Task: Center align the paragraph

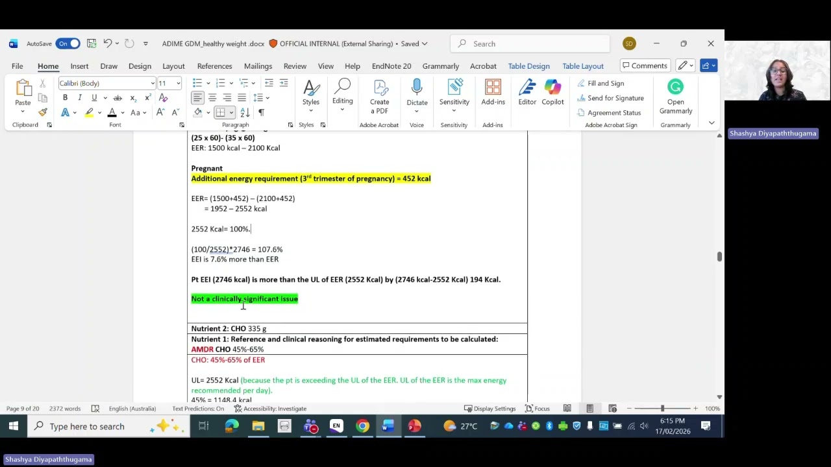Action: (212, 98)
